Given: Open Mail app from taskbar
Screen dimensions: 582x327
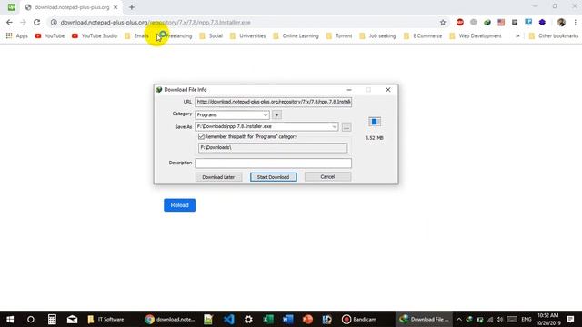Looking at the screenshot, I should coord(72,319).
